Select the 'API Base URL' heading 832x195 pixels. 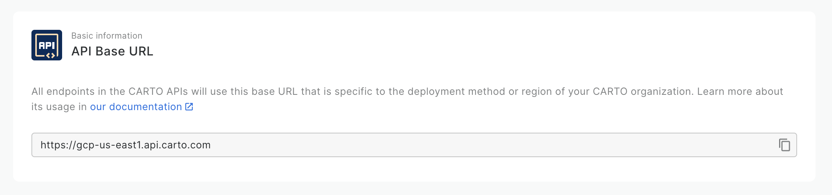point(112,51)
